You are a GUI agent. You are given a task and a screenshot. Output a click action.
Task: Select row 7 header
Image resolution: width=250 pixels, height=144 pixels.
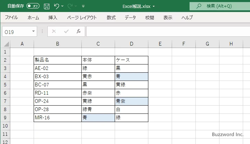pyautogui.click(x=5, y=101)
